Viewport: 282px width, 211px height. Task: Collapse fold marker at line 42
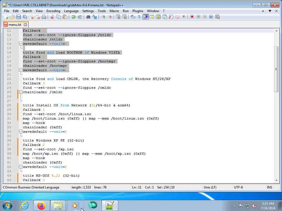pos(21,167)
